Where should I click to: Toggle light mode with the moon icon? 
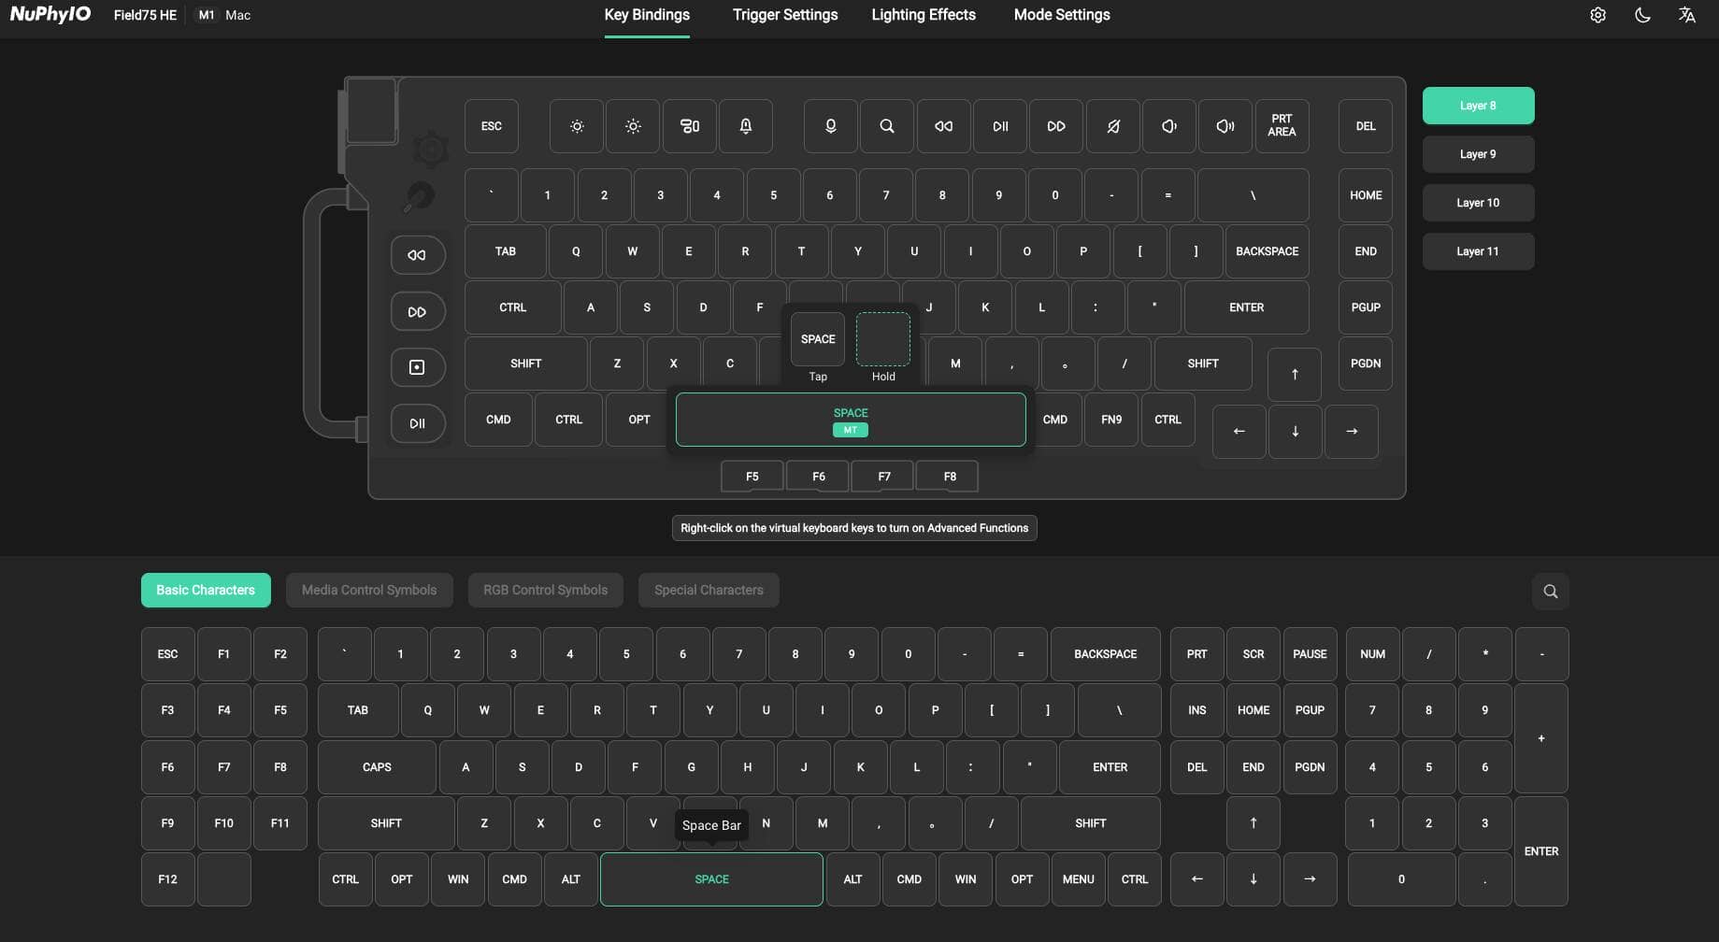click(1642, 15)
